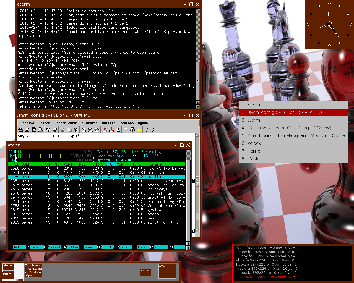Click the Copy icon in Vim toolbar
The width and height of the screenshot is (354, 283).
pyautogui.click(x=69, y=130)
